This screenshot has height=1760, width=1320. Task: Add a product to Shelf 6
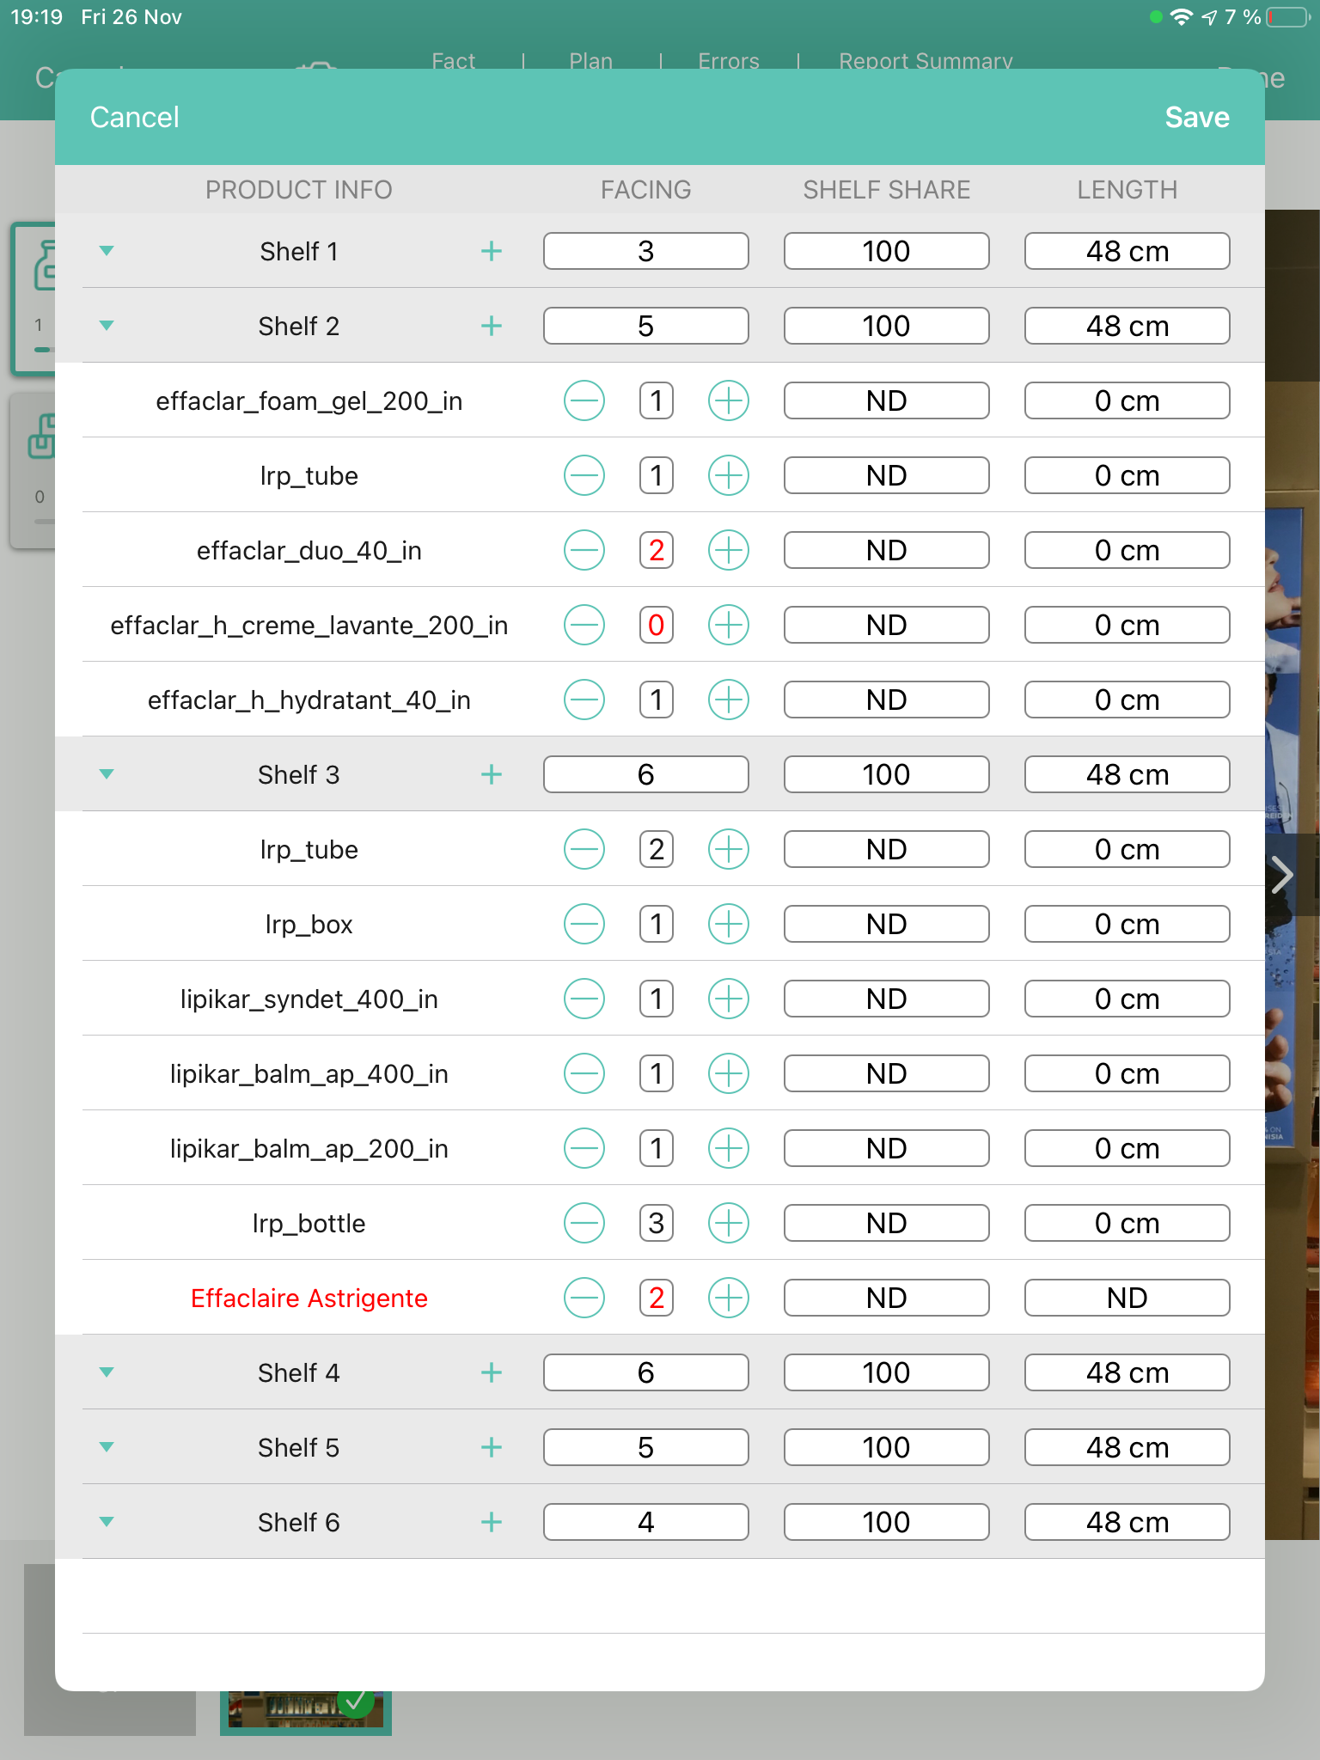[491, 1523]
